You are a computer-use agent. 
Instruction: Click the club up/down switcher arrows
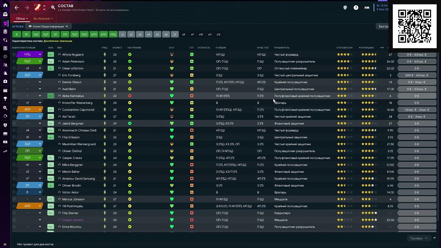click(x=44, y=8)
